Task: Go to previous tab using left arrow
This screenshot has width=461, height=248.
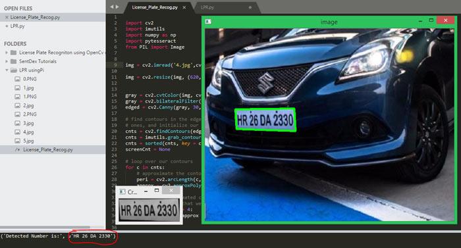Action: point(112,7)
